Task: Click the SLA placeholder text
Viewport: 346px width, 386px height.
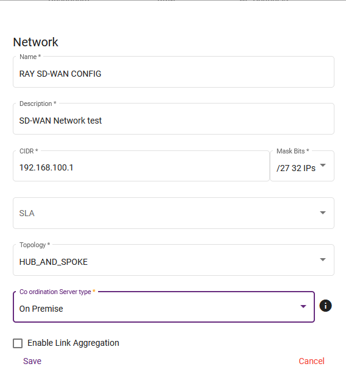Action: click(x=27, y=213)
